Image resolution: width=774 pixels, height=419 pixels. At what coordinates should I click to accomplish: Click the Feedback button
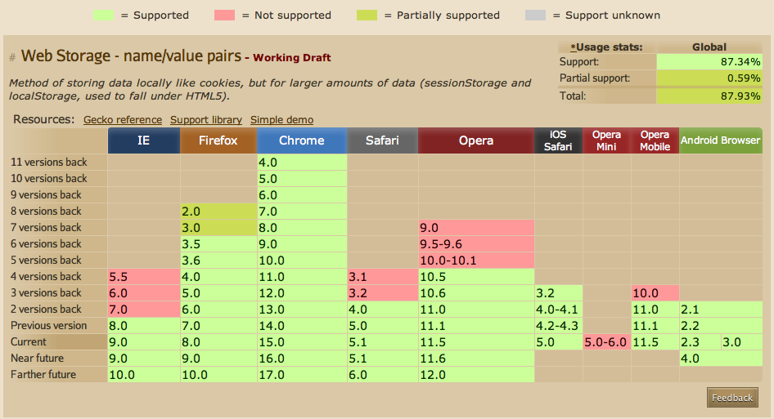pos(732,398)
